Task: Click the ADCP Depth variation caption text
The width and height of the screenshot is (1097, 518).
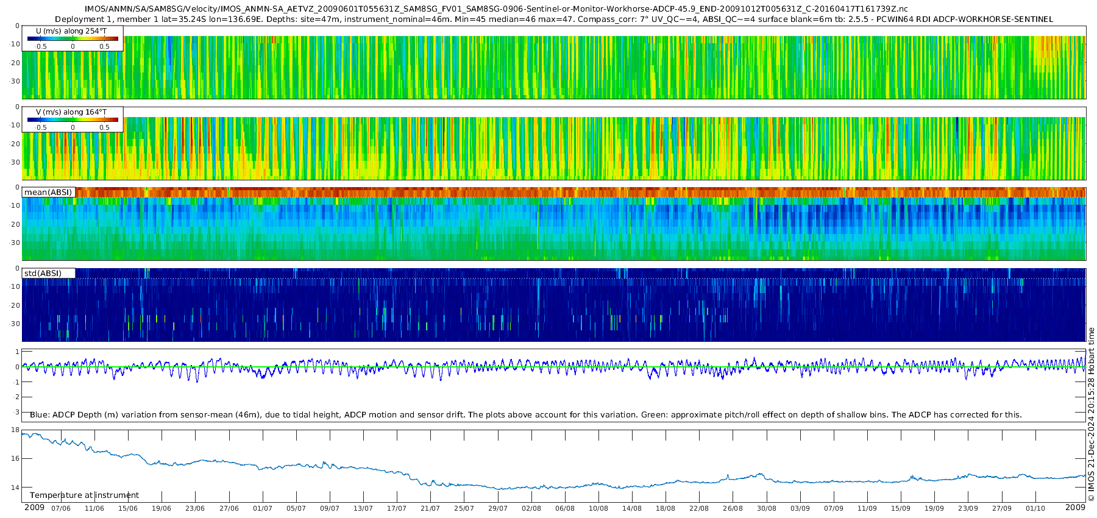Action: click(525, 414)
